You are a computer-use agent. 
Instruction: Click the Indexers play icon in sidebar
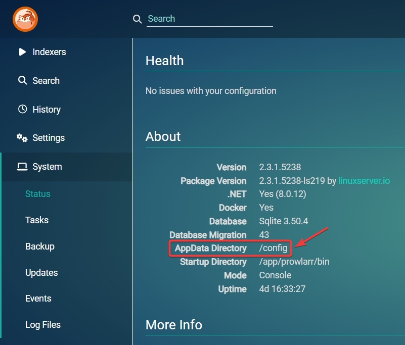coord(22,52)
